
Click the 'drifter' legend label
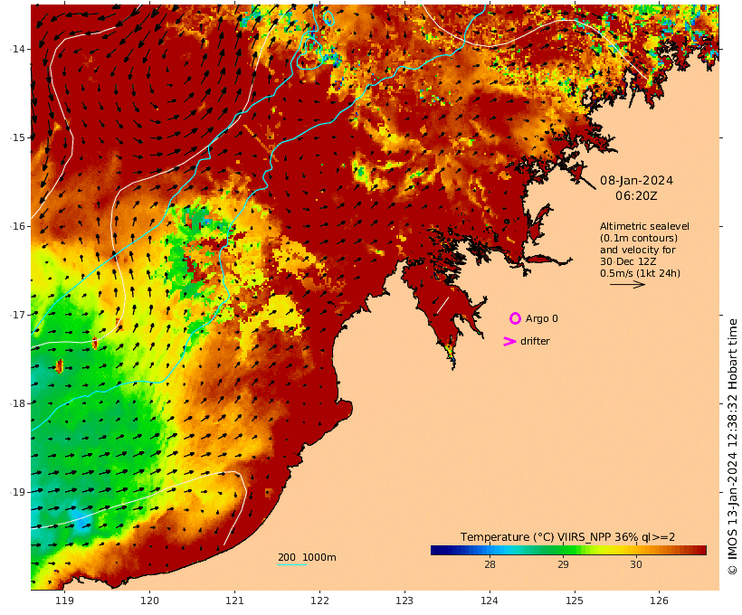[535, 341]
